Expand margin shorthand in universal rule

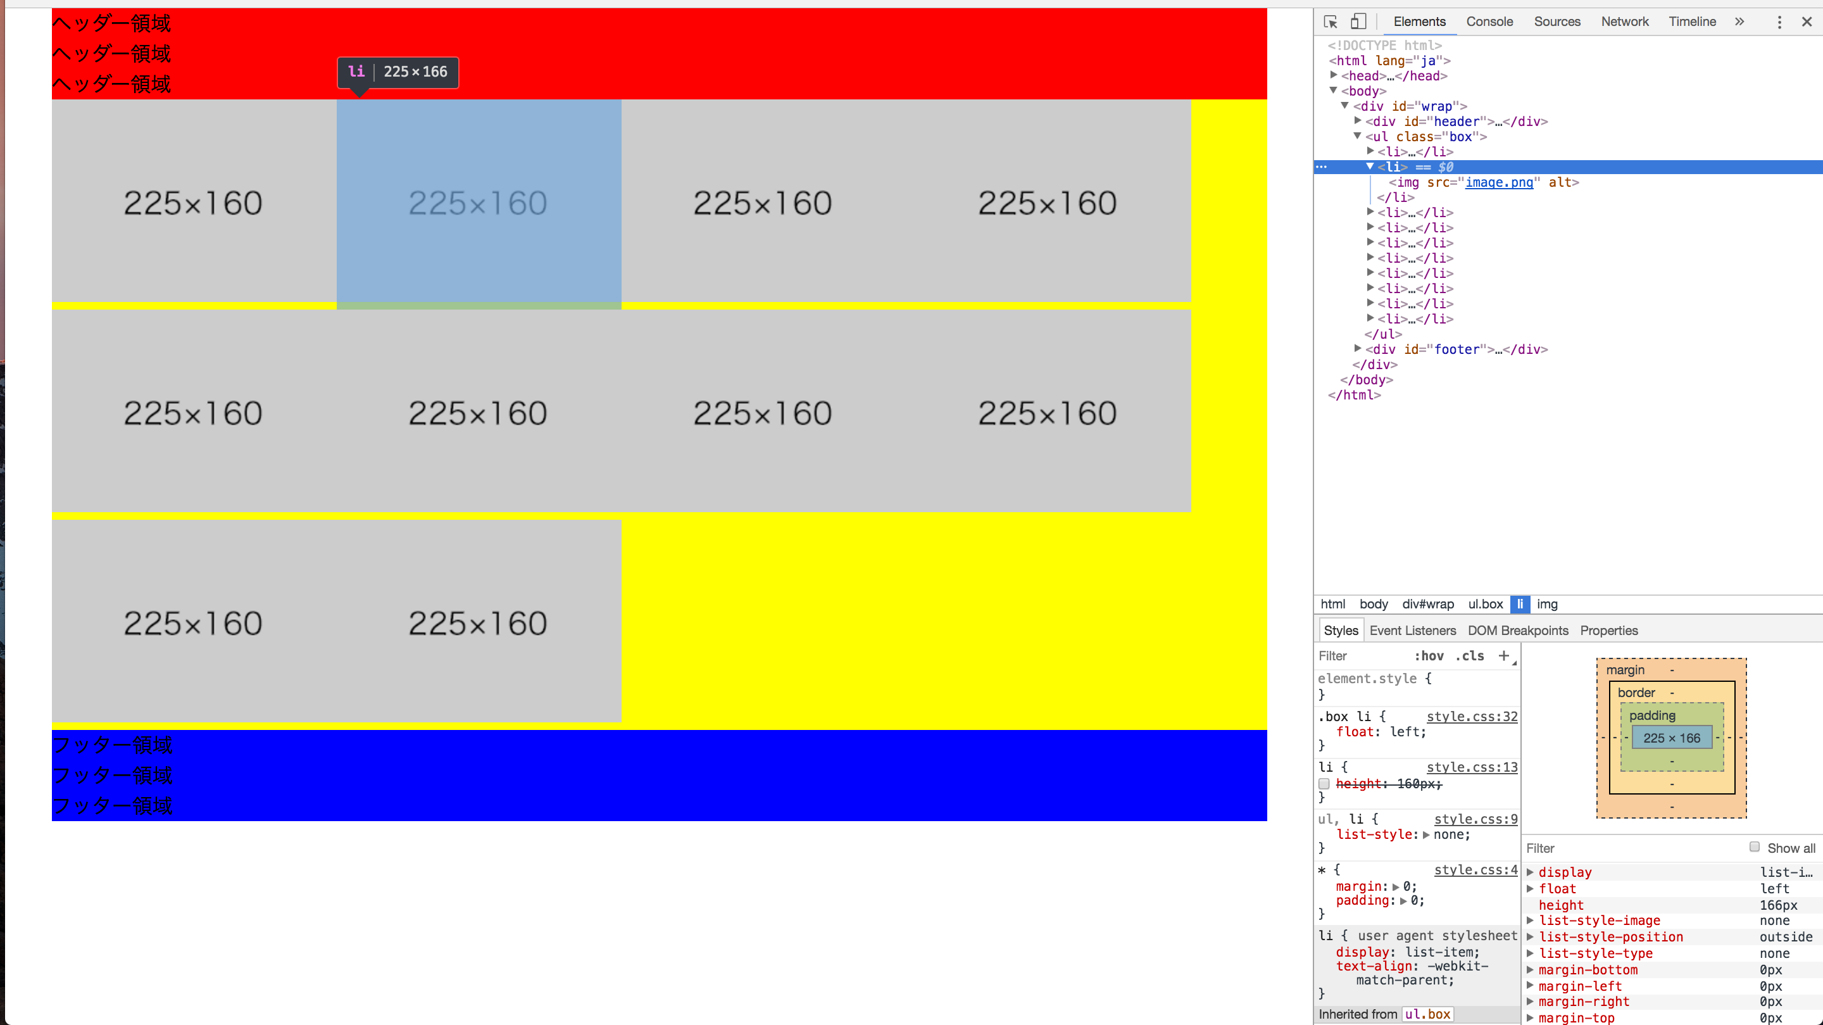pos(1396,886)
